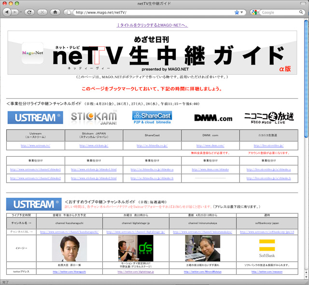The image size is (309, 285).
Task: Click the neTV 生中継ガイド title banner
Action: click(x=152, y=53)
